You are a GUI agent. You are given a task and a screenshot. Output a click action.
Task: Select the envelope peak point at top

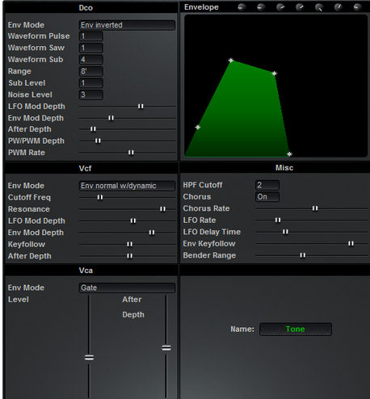tap(231, 61)
